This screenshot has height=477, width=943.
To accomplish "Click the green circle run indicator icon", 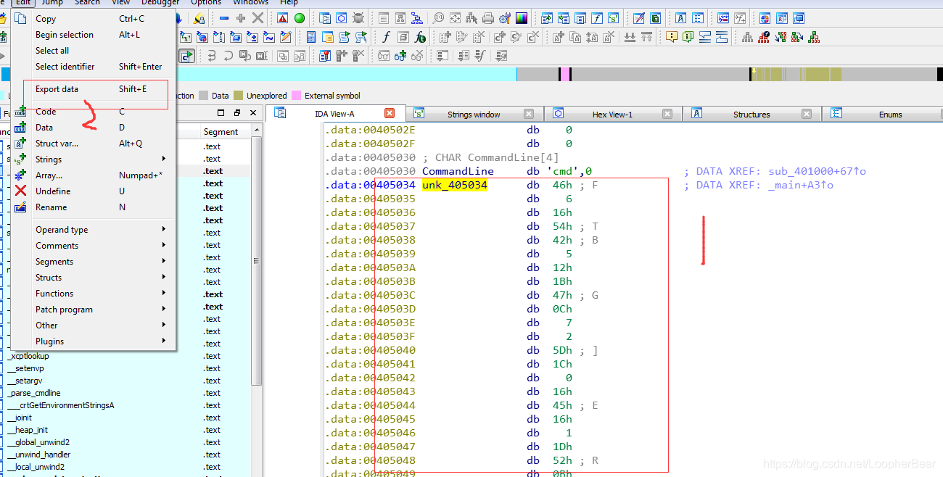I will coord(299,18).
